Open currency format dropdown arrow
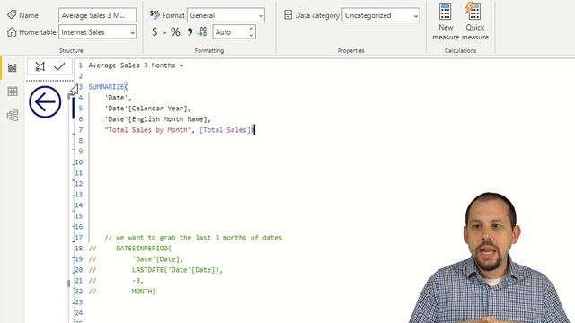This screenshot has width=575, height=323. coord(164,33)
